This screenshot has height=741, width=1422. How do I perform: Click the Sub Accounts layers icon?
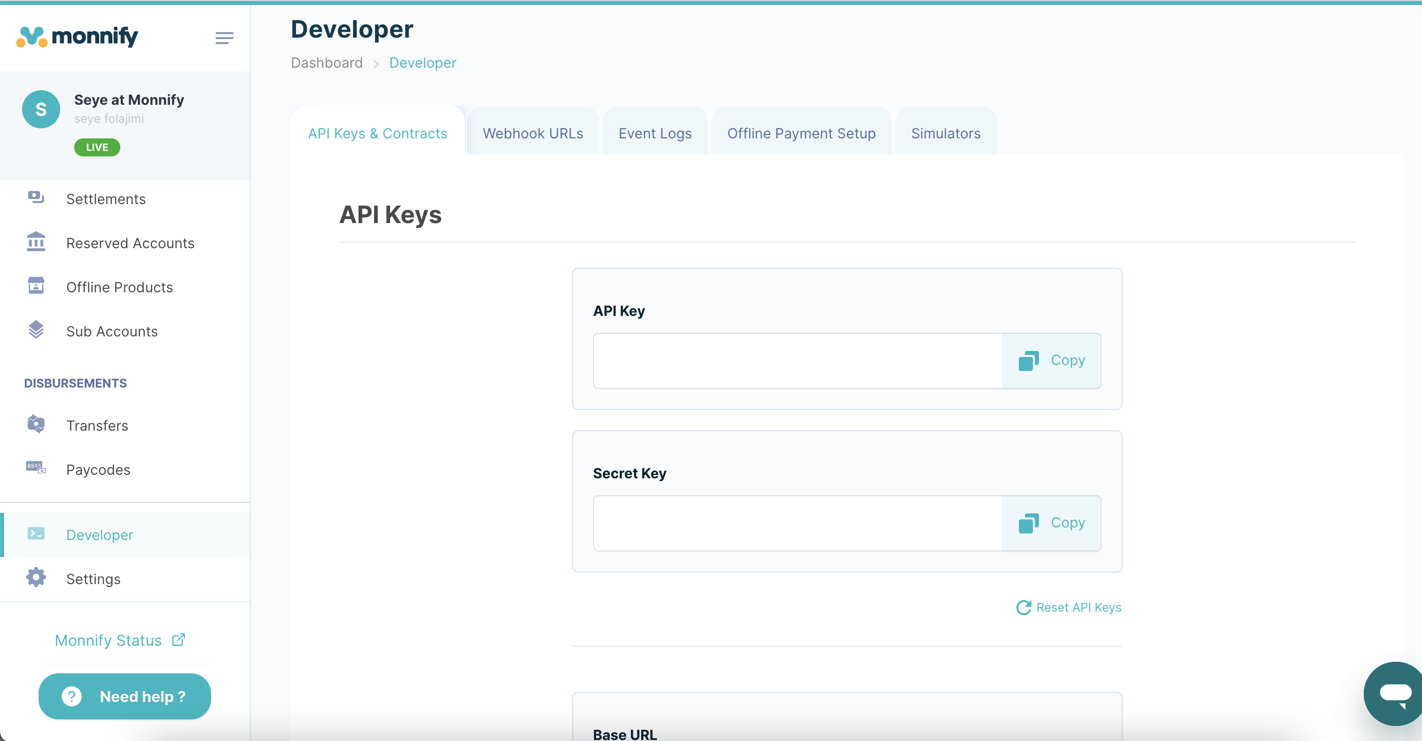(x=36, y=330)
